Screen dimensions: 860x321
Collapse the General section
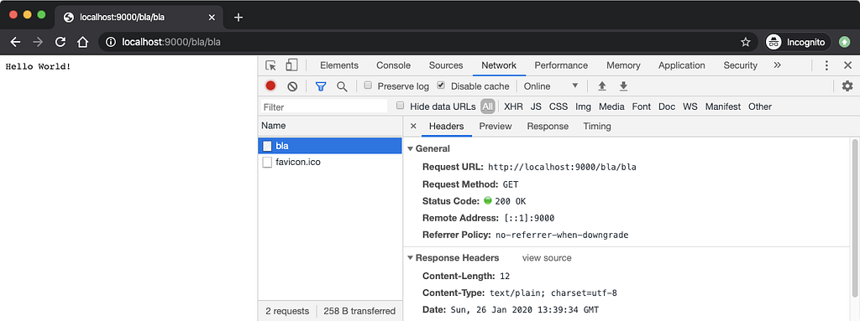pos(410,148)
